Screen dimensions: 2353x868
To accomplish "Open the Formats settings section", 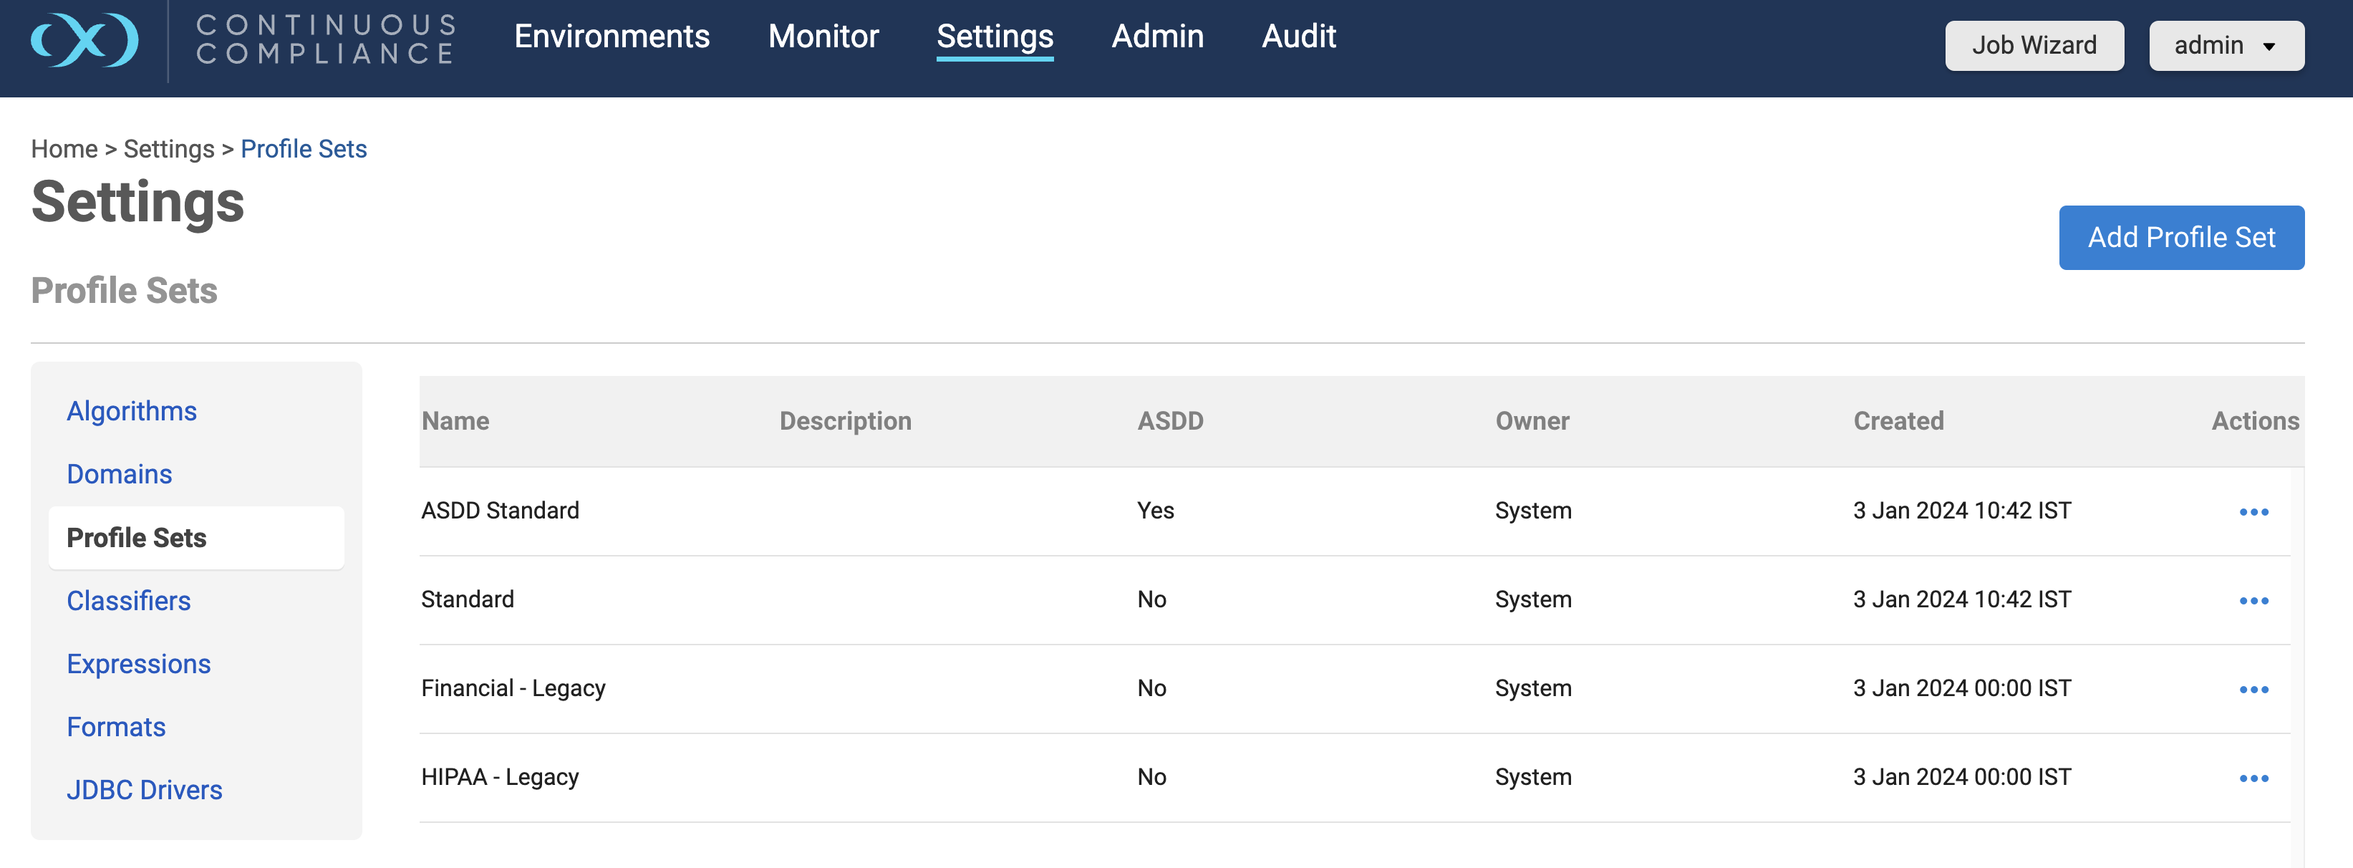I will coord(116,728).
